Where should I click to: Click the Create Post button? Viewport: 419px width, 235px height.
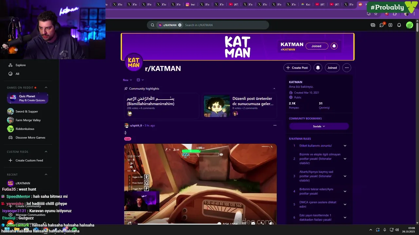point(297,68)
